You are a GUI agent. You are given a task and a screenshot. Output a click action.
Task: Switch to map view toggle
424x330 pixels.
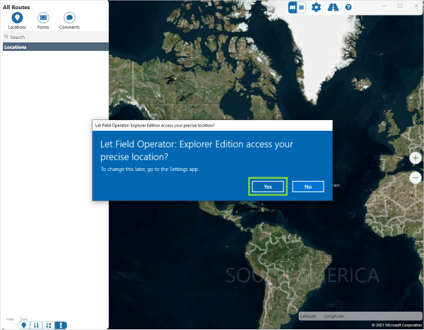click(x=293, y=7)
